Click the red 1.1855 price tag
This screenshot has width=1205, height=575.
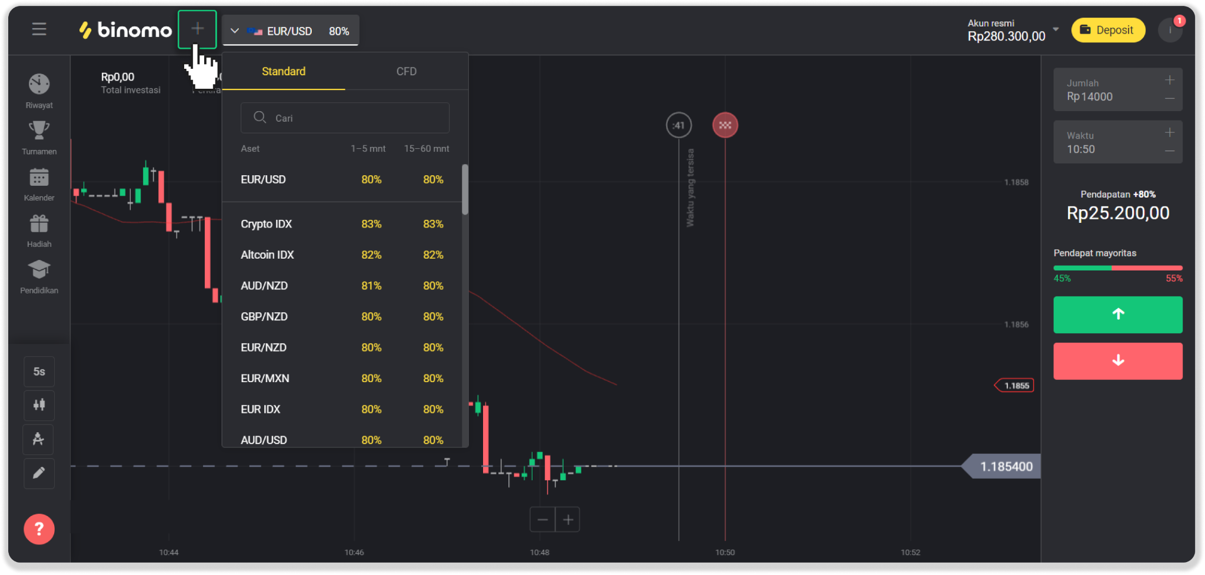(1014, 386)
